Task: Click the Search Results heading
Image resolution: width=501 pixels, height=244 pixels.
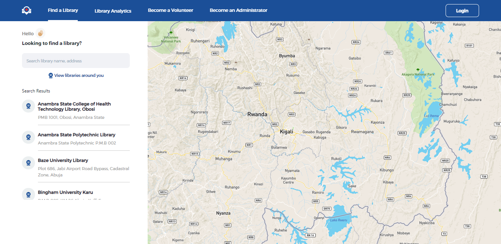Action: (36, 91)
